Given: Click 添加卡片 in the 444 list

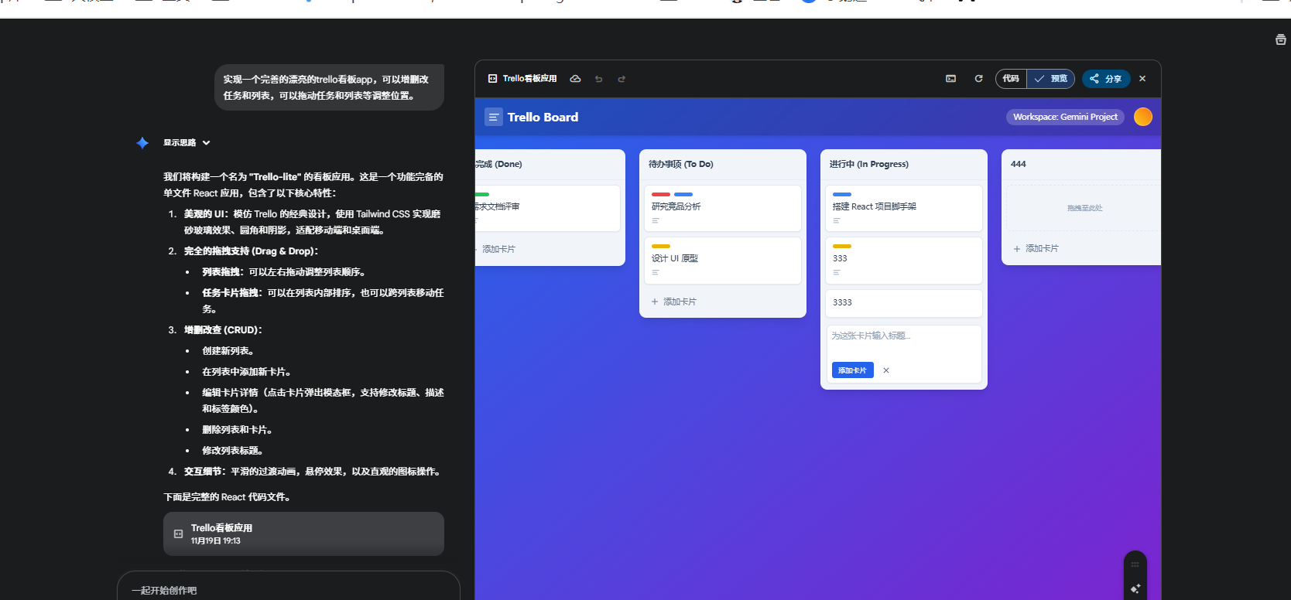Looking at the screenshot, I should click(1036, 248).
